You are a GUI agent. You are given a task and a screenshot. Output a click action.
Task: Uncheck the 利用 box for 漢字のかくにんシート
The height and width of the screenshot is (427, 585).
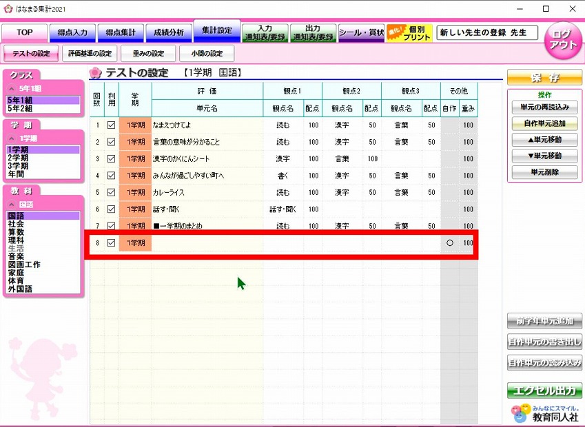pyautogui.click(x=111, y=159)
